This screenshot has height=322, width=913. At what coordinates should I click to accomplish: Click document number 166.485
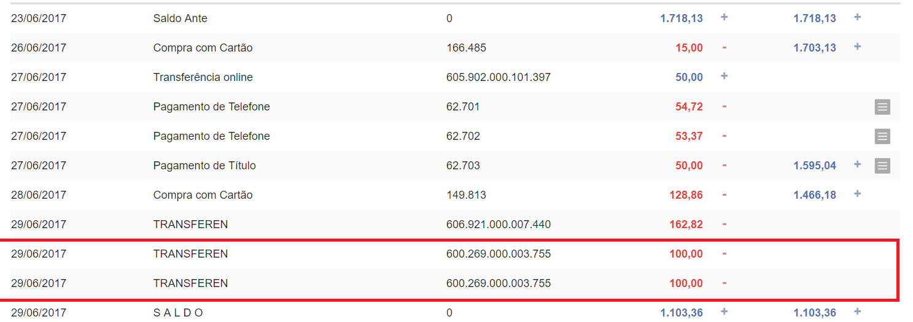pyautogui.click(x=466, y=48)
